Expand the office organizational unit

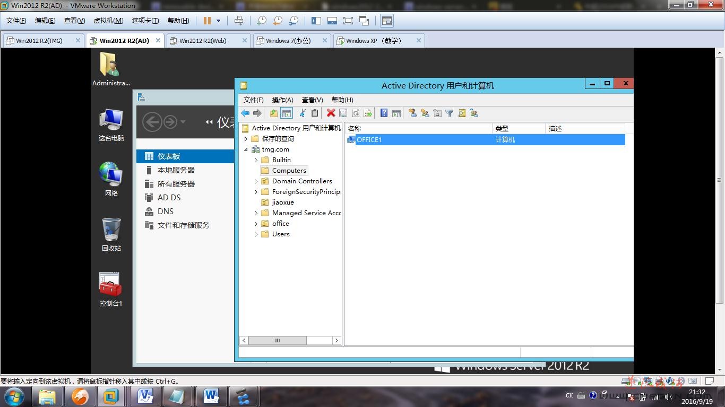tap(256, 224)
